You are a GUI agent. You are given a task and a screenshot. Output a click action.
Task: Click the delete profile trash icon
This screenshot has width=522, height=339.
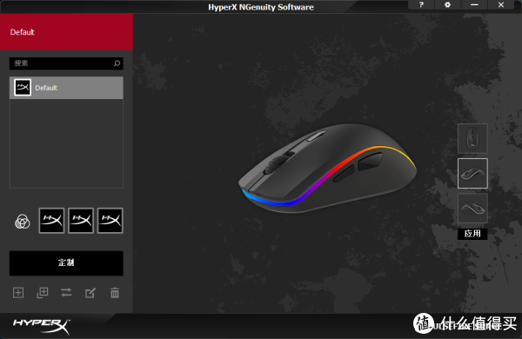pos(115,293)
